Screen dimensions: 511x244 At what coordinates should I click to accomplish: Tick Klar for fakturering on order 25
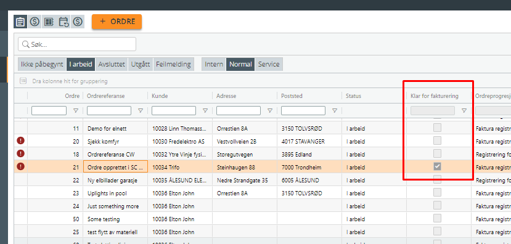point(438,231)
